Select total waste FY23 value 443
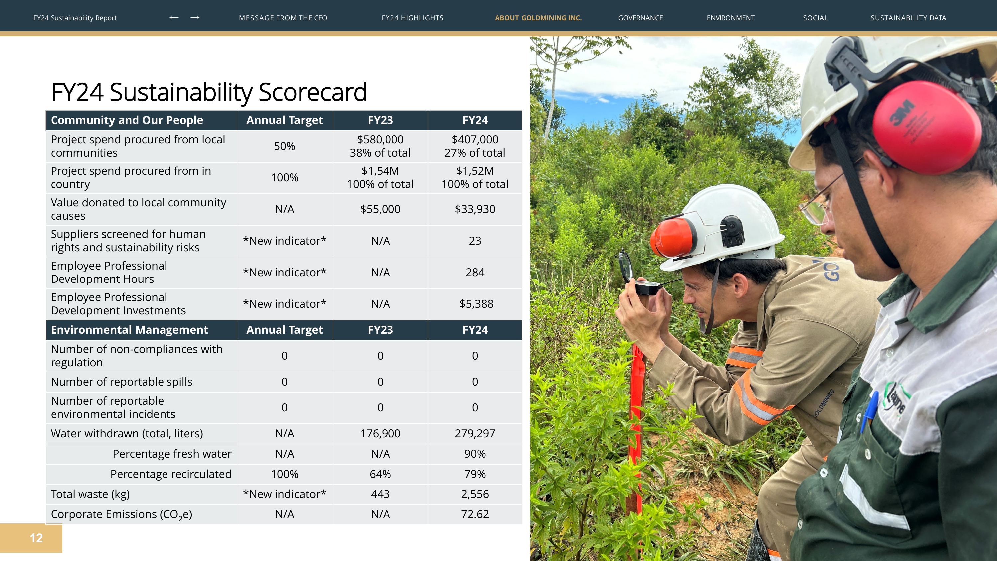The width and height of the screenshot is (997, 561). click(x=380, y=494)
